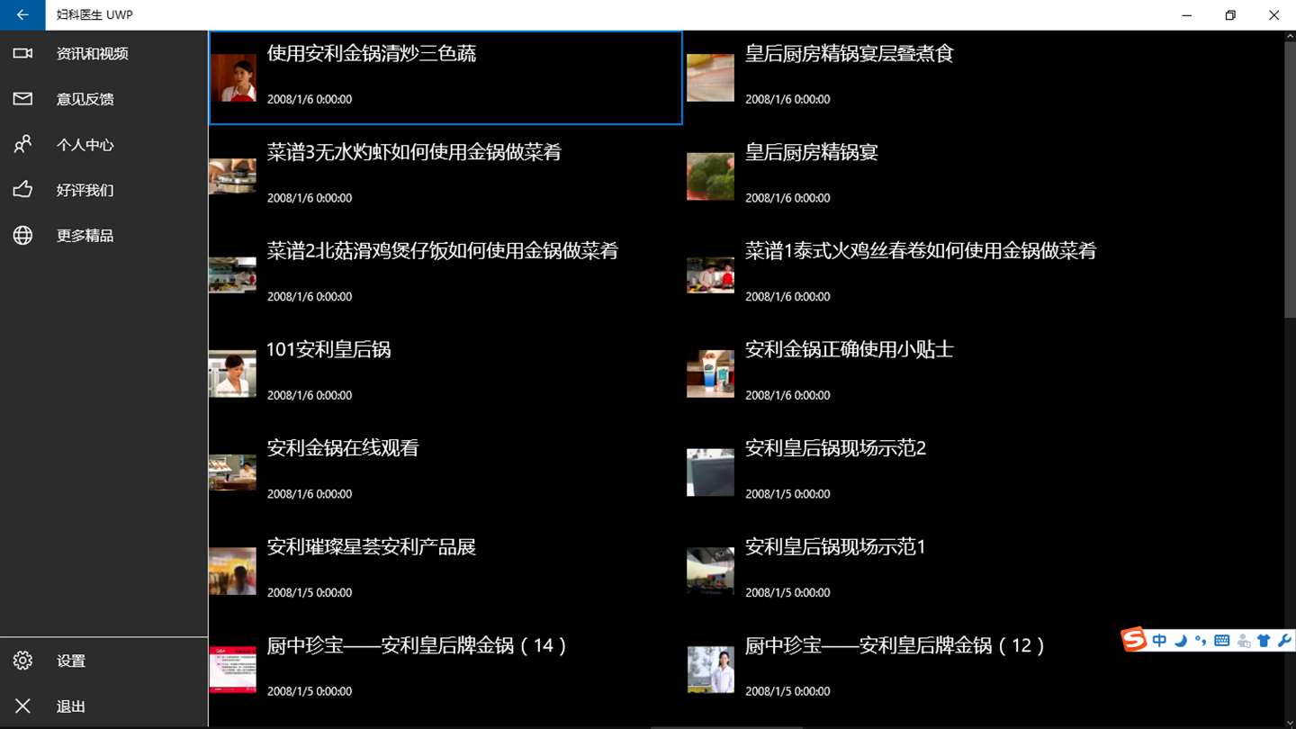Open thumbnail of 厨中珍宝 安利皇后牌金锅(12)

point(710,670)
